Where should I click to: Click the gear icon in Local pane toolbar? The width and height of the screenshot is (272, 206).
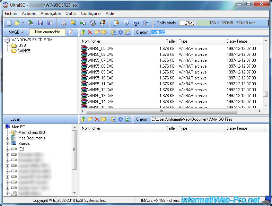tap(120, 119)
